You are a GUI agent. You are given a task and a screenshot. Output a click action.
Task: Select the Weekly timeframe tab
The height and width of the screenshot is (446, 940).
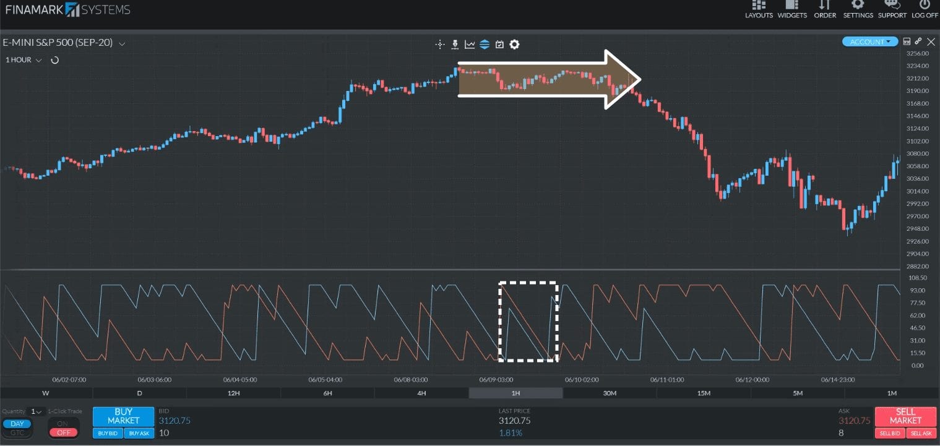click(45, 393)
